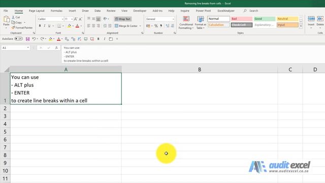The width and height of the screenshot is (325, 183).
Task: Expand the cell styles gallery
Action: 301,26
